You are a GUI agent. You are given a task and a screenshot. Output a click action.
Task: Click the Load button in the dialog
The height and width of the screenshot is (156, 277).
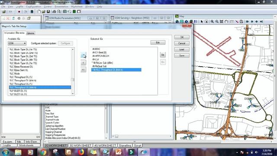click(182, 49)
